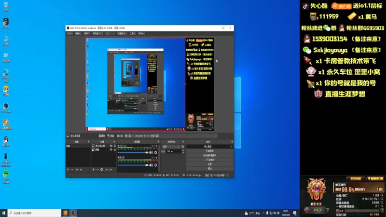Pop out the Audio Mixer dock panel

[158, 142]
